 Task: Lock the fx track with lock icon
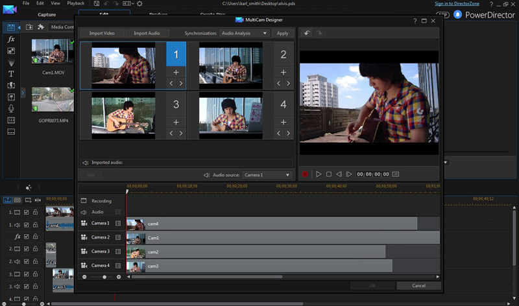click(36, 236)
